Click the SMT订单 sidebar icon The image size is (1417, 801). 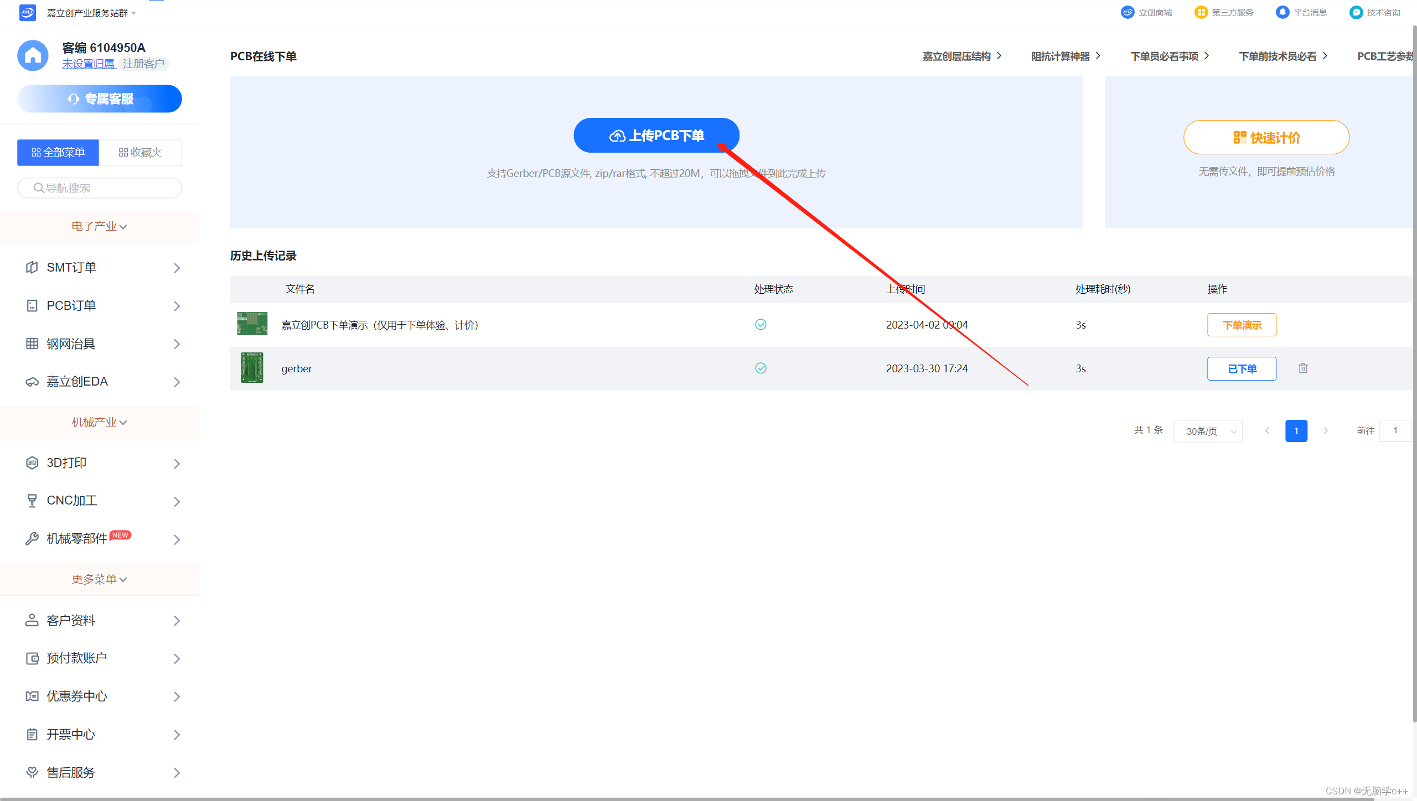[x=32, y=268]
